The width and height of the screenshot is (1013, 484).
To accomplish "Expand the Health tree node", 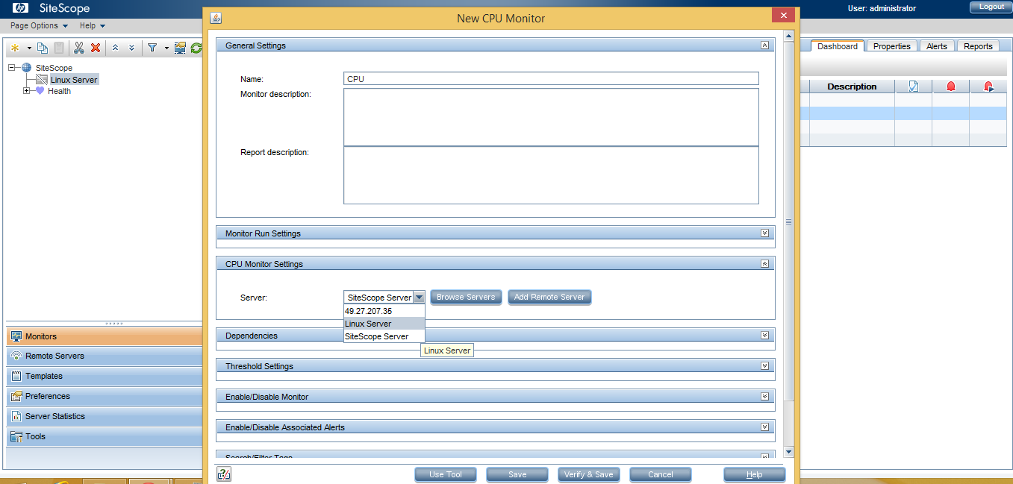I will point(27,91).
